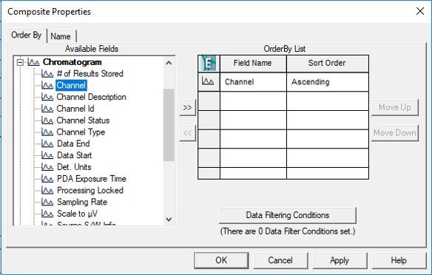432x275 pixels.
Task: Click the scroll down arrow in Available Fields
Action: 169,220
